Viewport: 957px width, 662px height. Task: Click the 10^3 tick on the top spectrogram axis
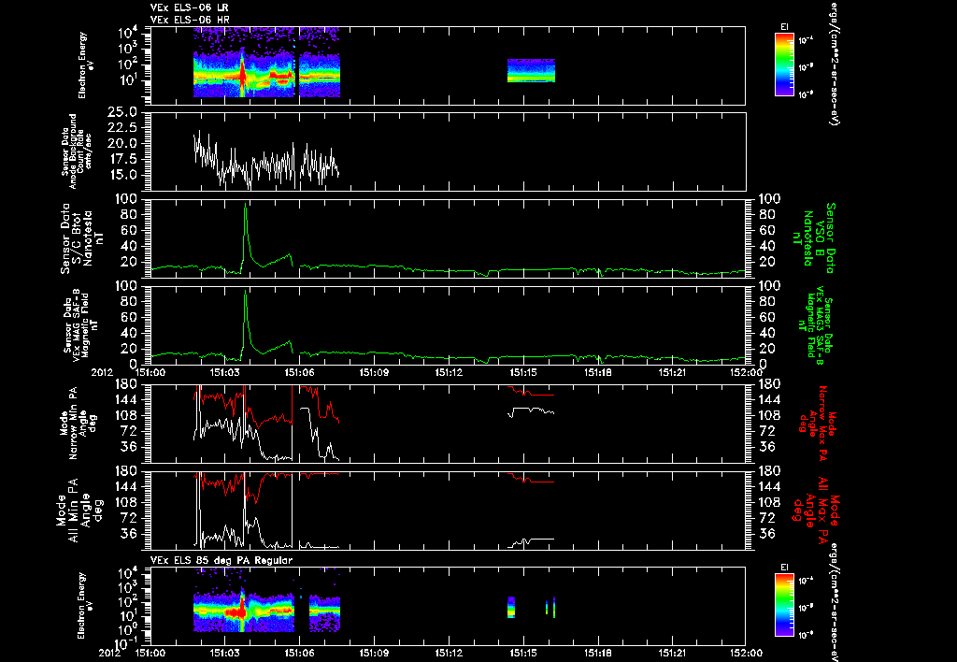click(127, 49)
